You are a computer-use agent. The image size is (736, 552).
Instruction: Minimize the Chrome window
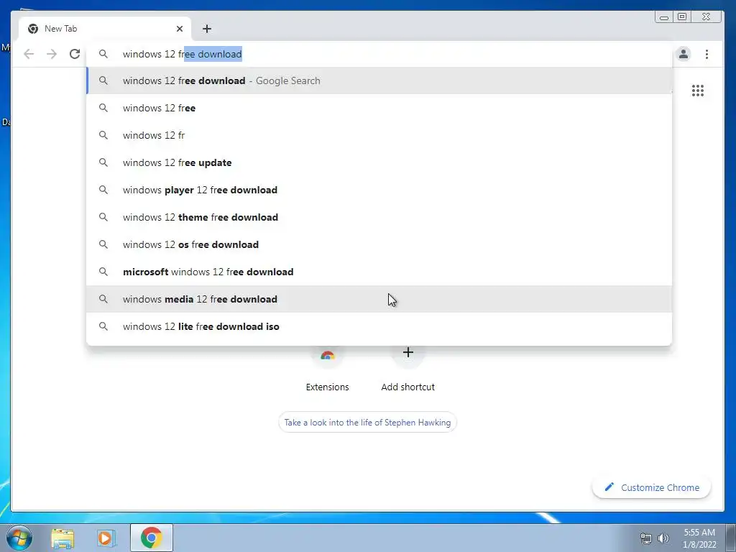664,17
